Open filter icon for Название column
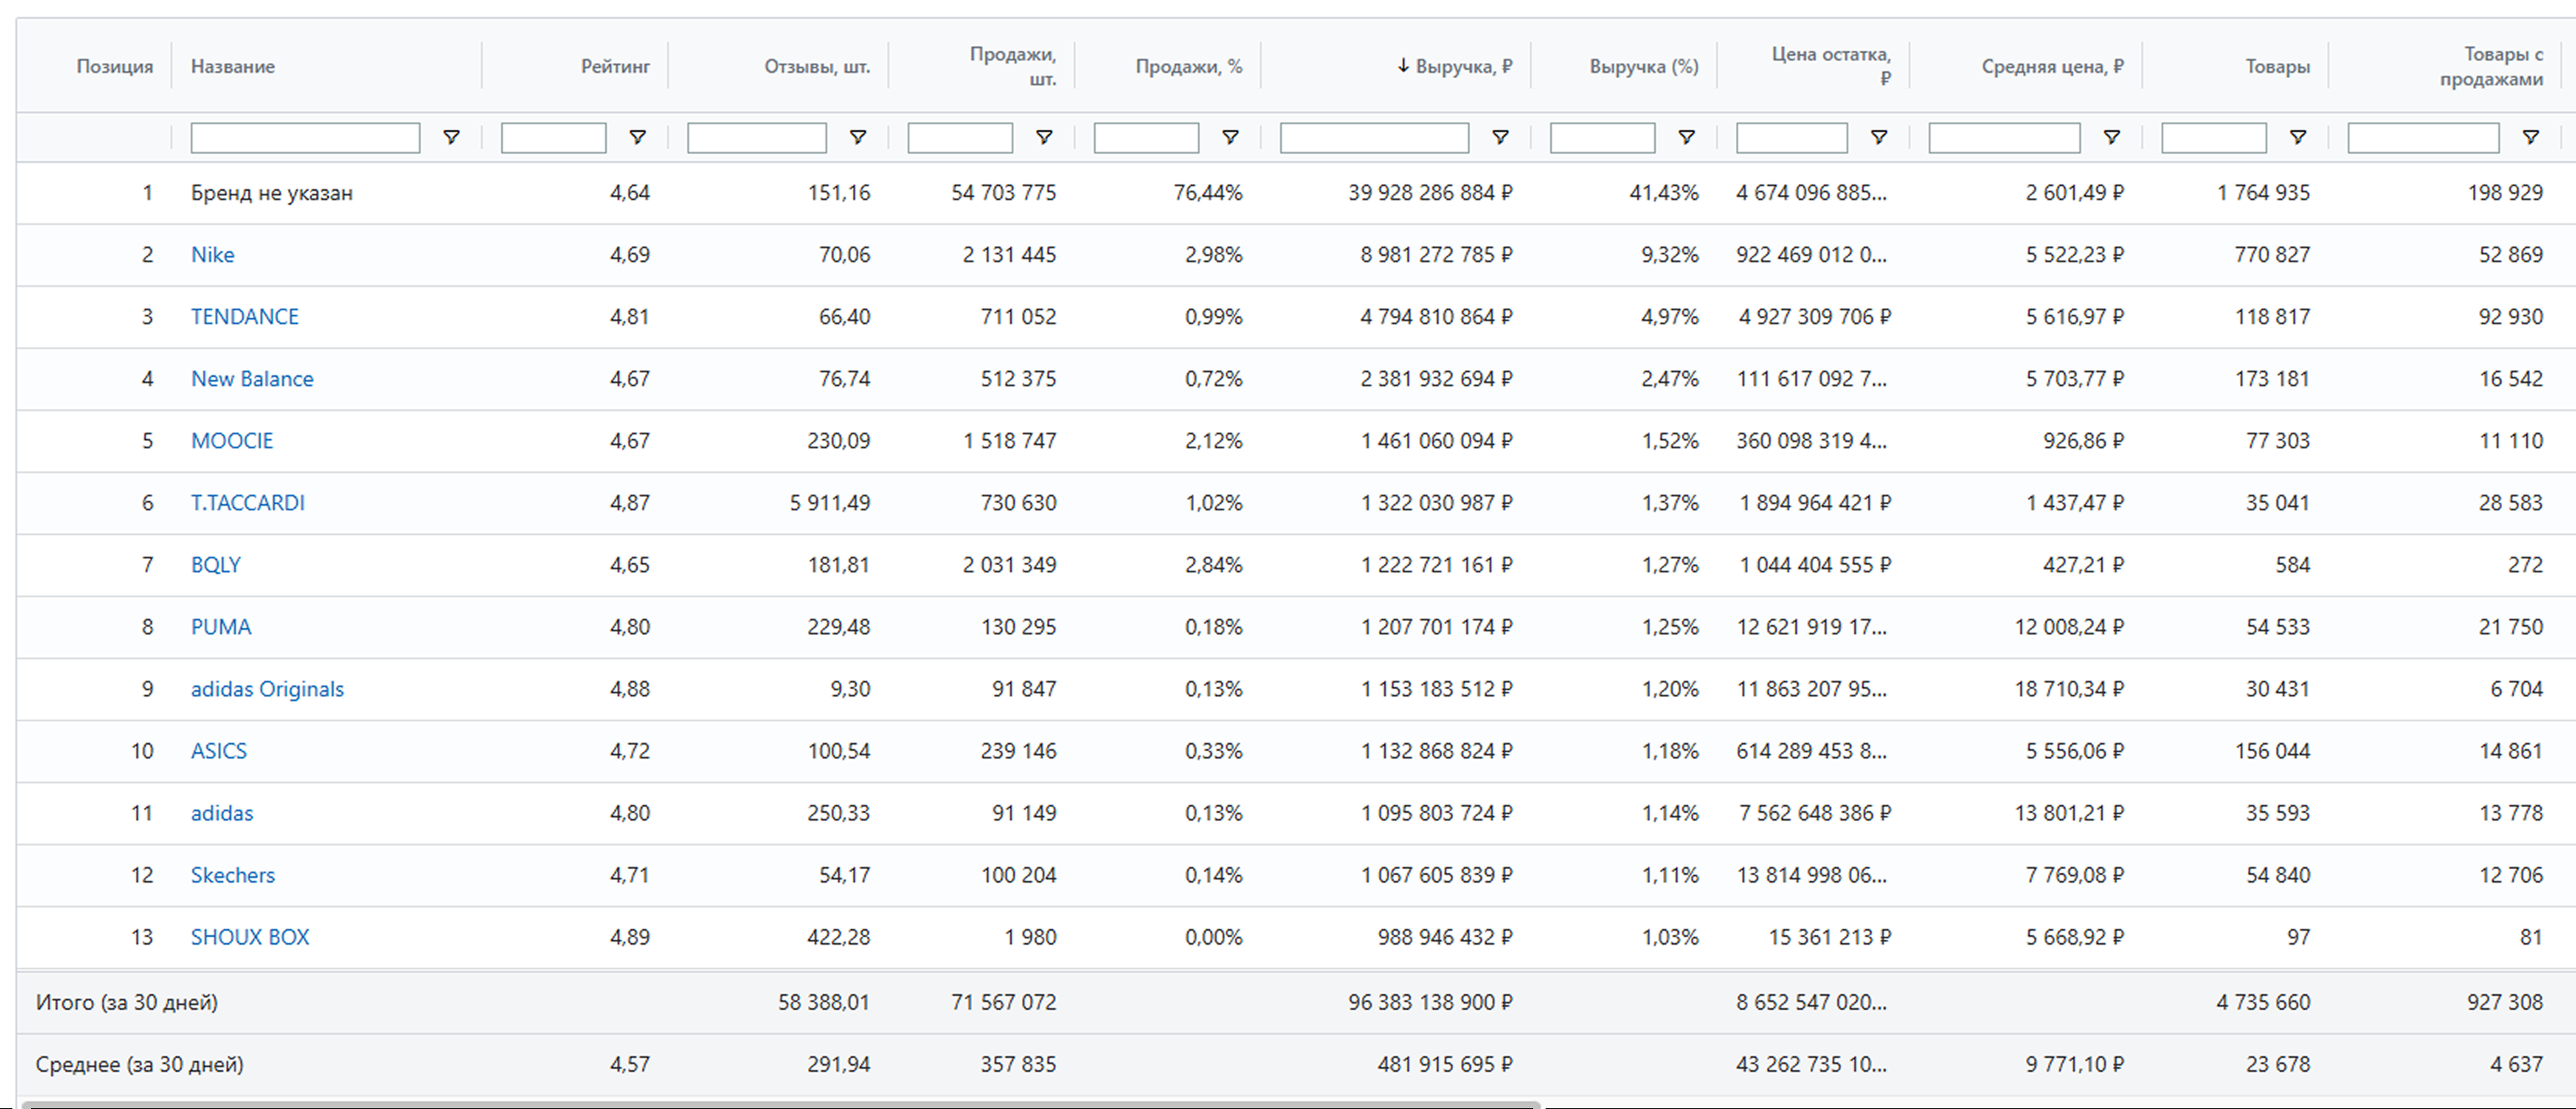 point(451,138)
